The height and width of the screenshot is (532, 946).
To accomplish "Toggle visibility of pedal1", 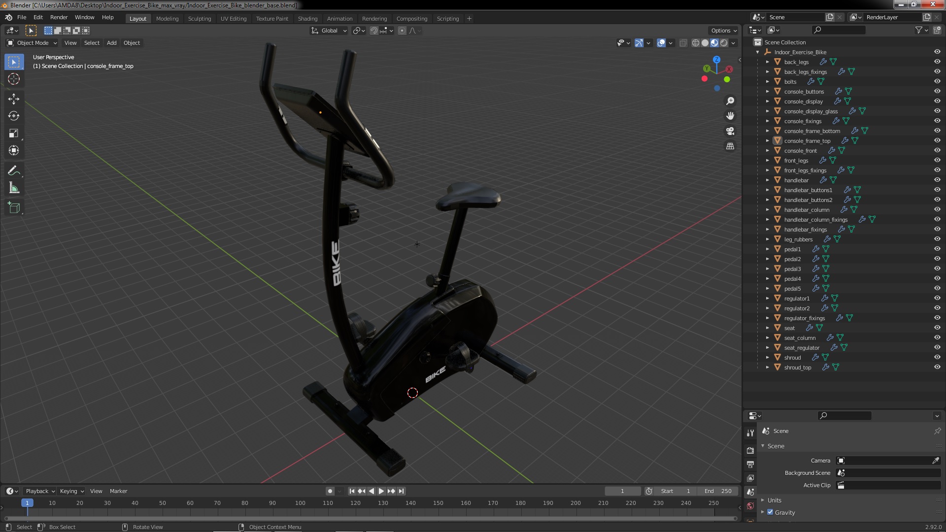I will [937, 249].
